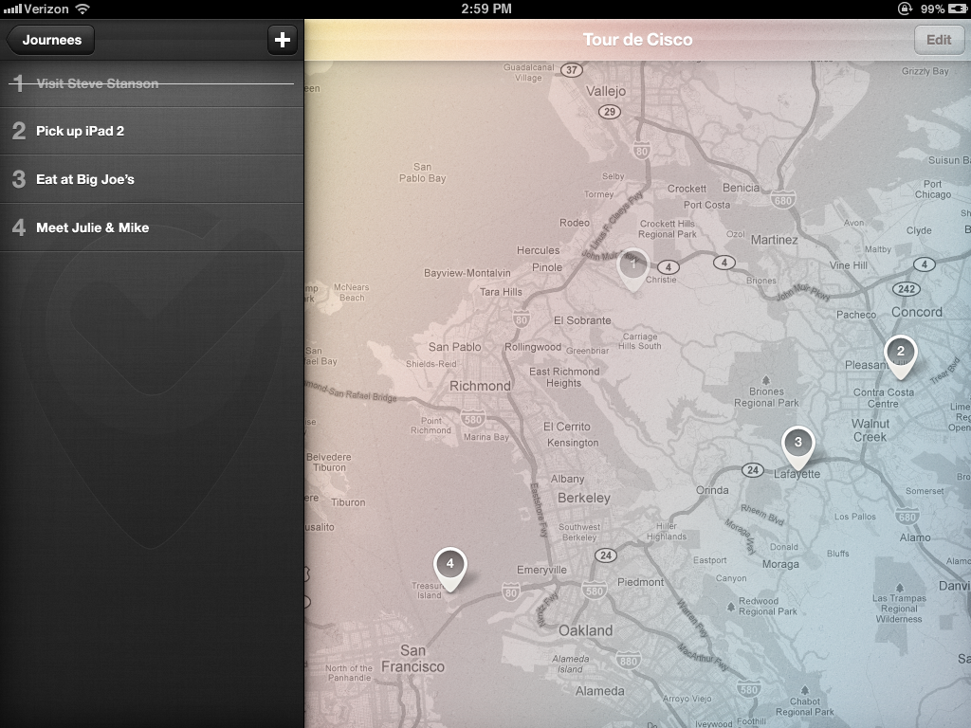Tap the Berkeley map label

(x=584, y=498)
